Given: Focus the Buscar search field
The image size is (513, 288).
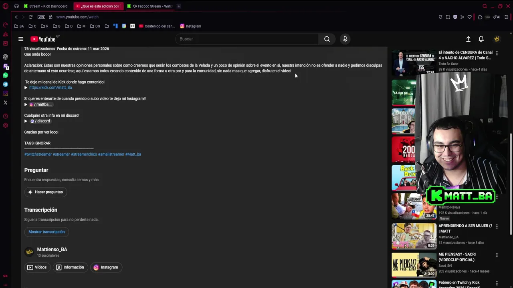Looking at the screenshot, I should click(x=247, y=39).
